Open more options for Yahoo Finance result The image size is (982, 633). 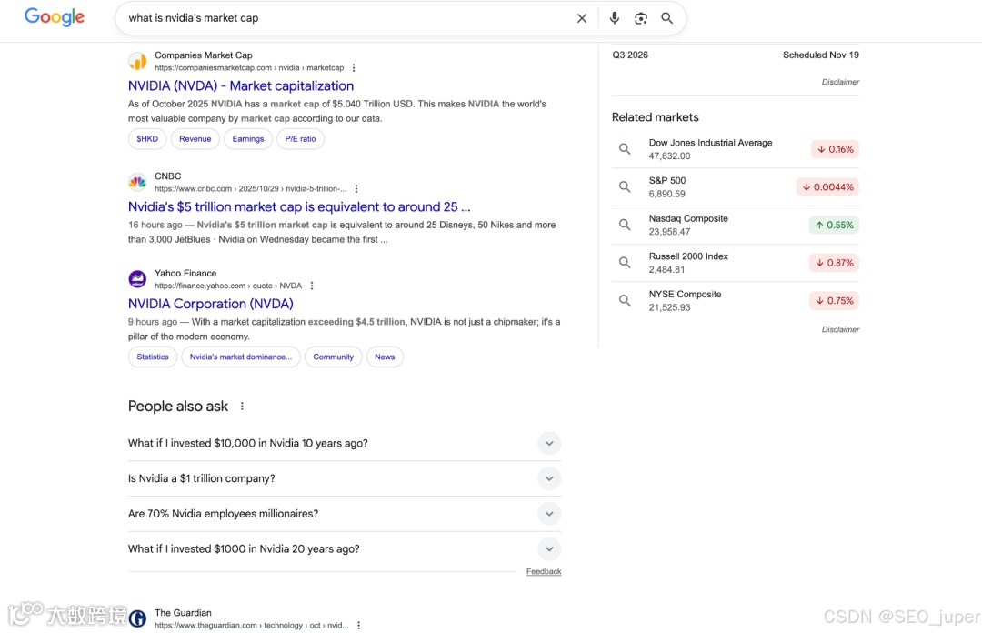click(312, 286)
